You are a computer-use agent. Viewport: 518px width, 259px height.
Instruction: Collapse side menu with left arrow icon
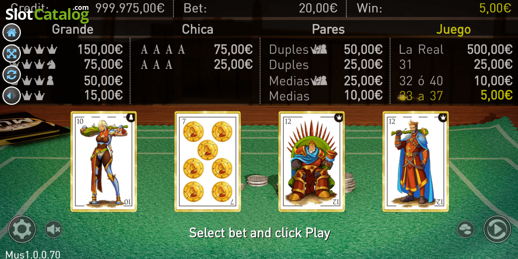12,96
